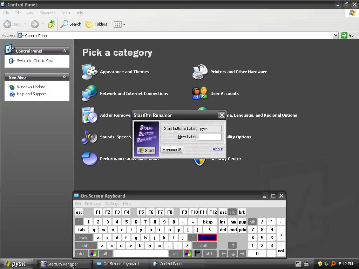Click the New Label input field
The image size is (359, 269).
coord(210,137)
